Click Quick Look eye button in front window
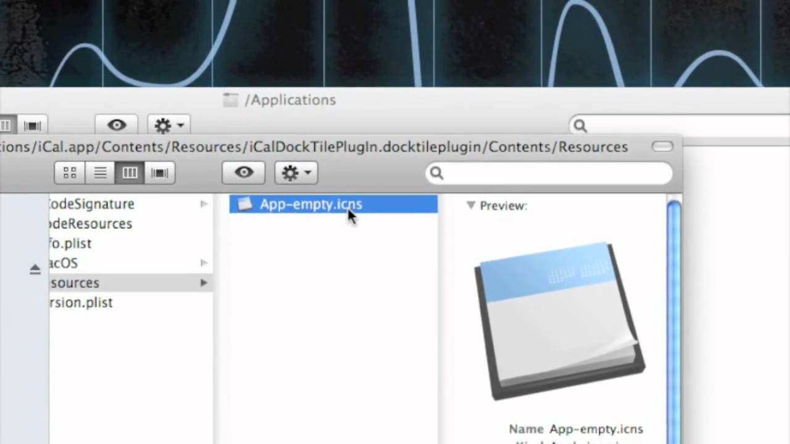Screen dimensions: 790x444 point(244,173)
